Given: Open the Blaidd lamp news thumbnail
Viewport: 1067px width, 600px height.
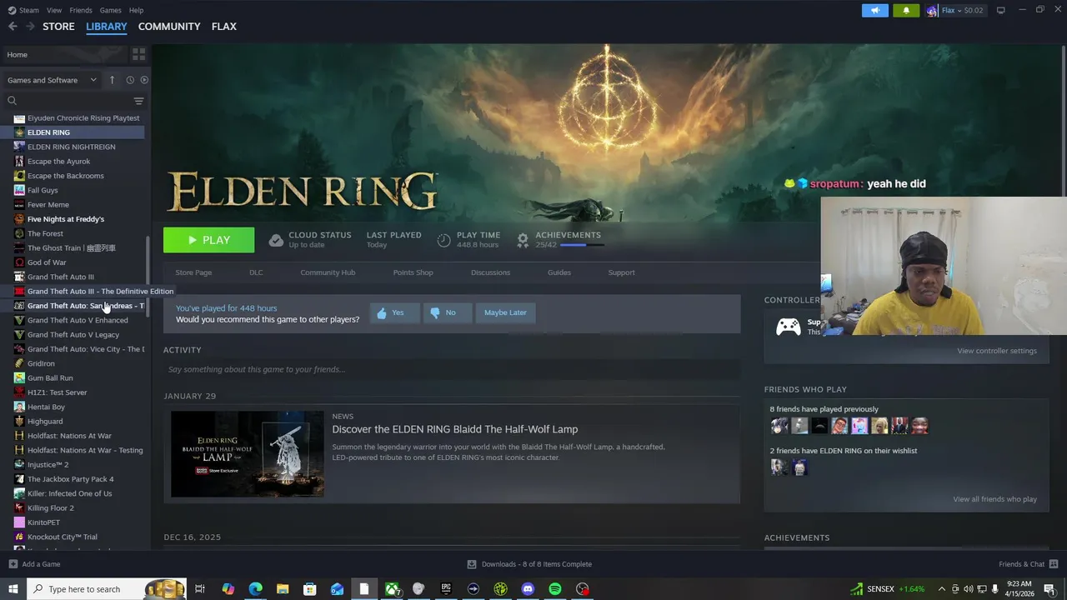Looking at the screenshot, I should pyautogui.click(x=248, y=454).
